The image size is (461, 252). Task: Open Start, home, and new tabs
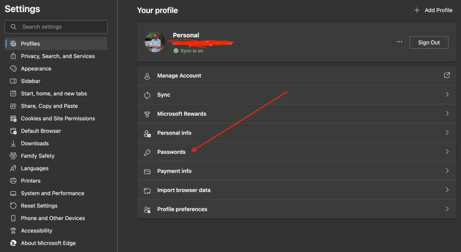56,94
